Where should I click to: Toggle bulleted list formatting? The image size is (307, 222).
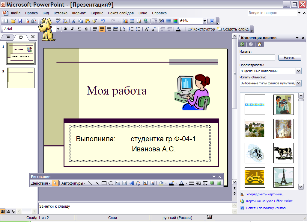pyautogui.click(x=138, y=29)
